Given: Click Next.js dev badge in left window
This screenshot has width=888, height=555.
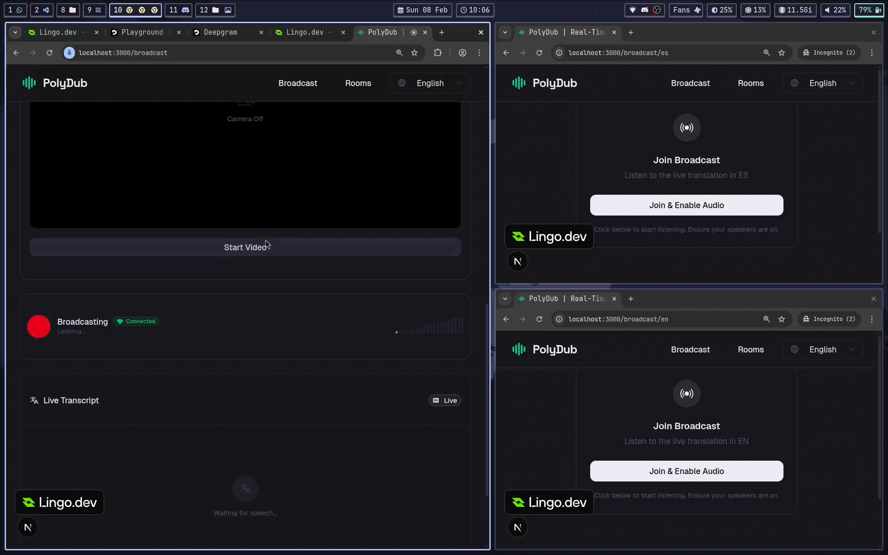Looking at the screenshot, I should point(28,527).
